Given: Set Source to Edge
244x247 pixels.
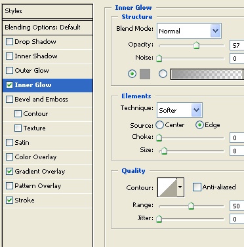Looking at the screenshot, I should coord(199,125).
